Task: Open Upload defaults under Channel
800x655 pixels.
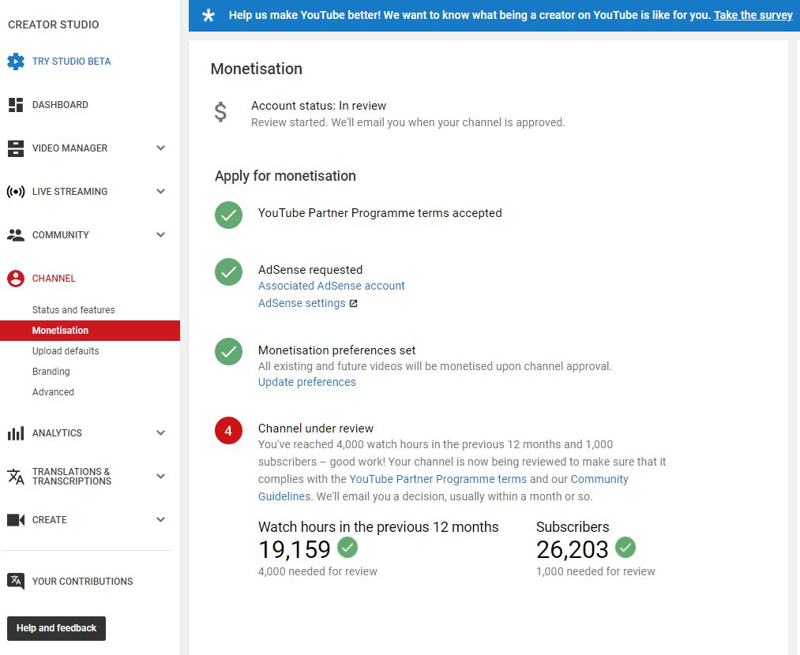Action: click(x=66, y=351)
